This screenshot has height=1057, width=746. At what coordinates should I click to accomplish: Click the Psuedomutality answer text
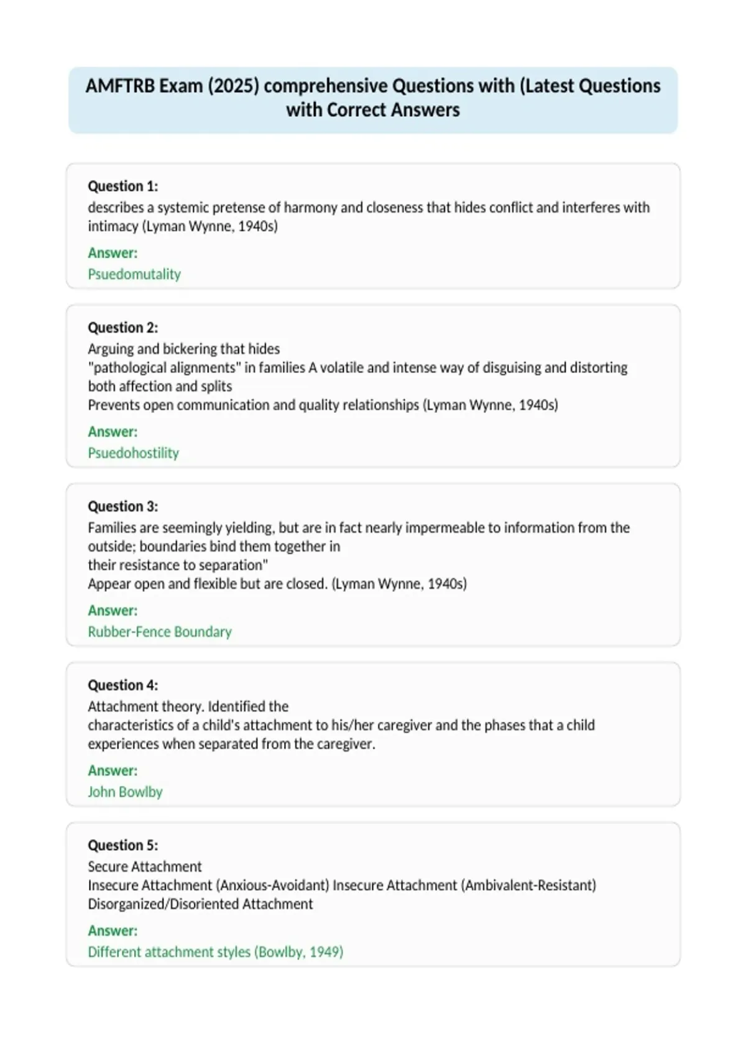(134, 274)
